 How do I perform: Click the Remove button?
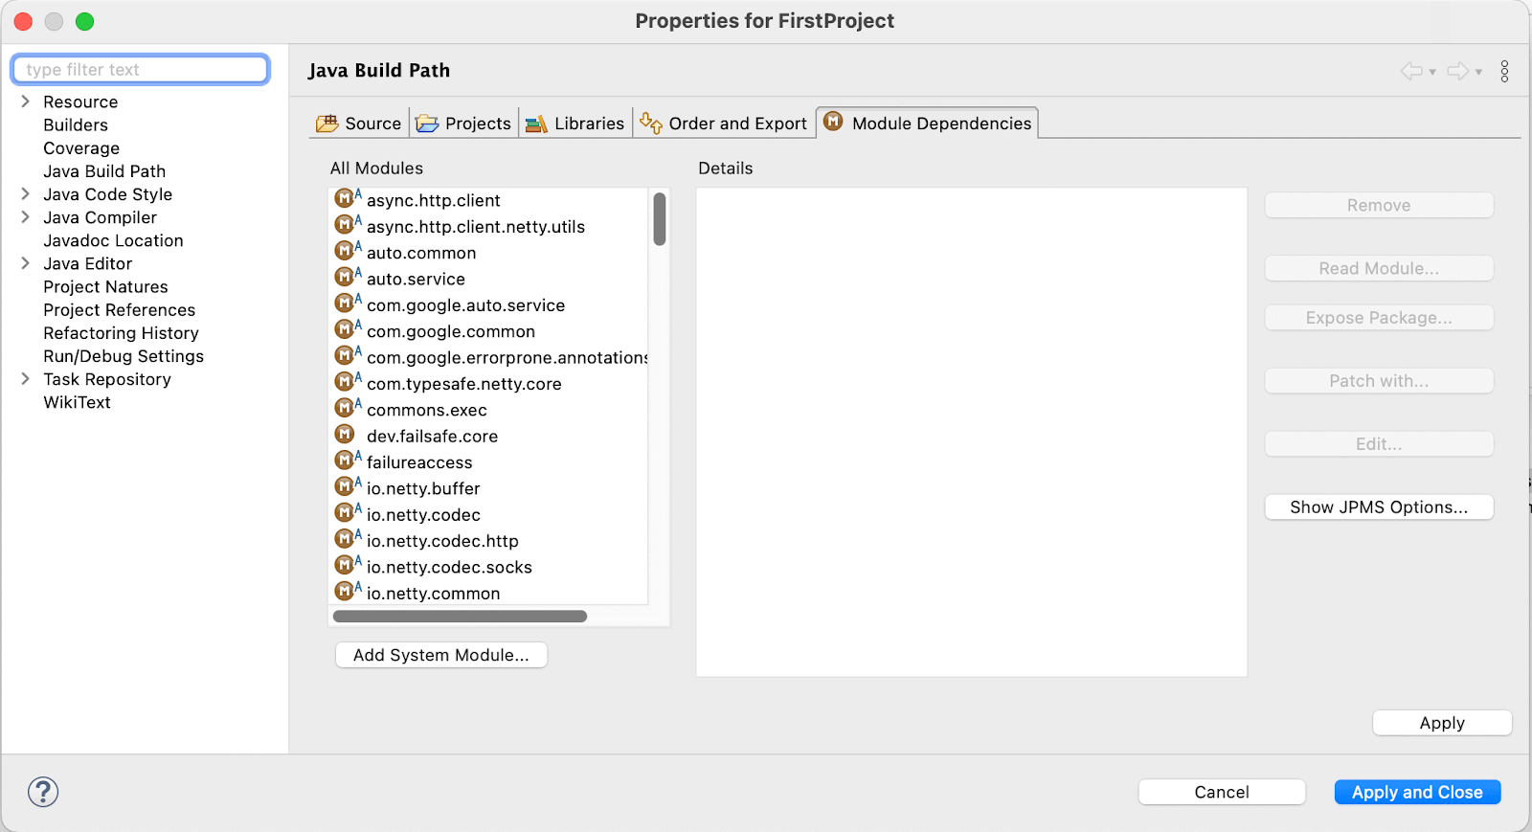1379,205
